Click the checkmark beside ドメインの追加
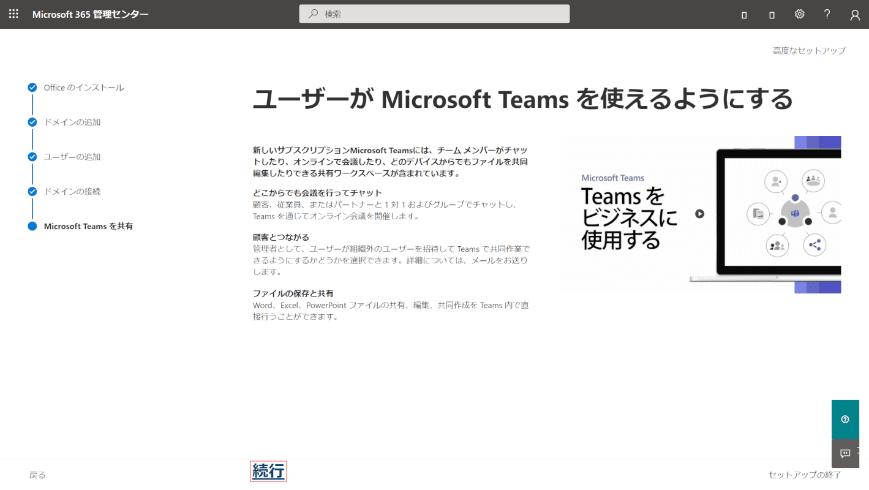This screenshot has width=869, height=490. (x=32, y=122)
